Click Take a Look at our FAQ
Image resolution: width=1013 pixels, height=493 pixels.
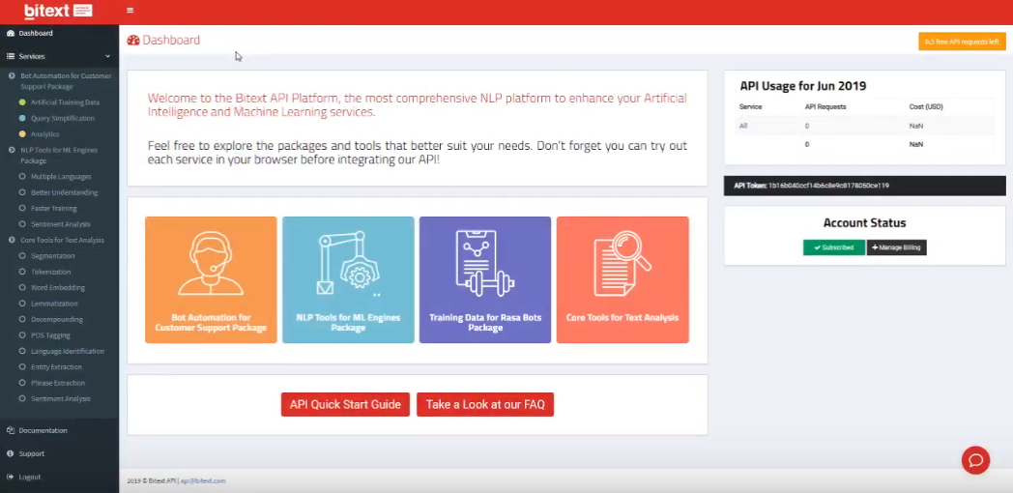(485, 404)
